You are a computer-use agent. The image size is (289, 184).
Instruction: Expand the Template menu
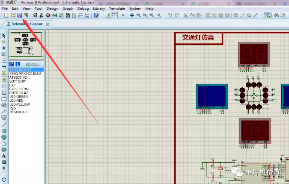click(117, 9)
